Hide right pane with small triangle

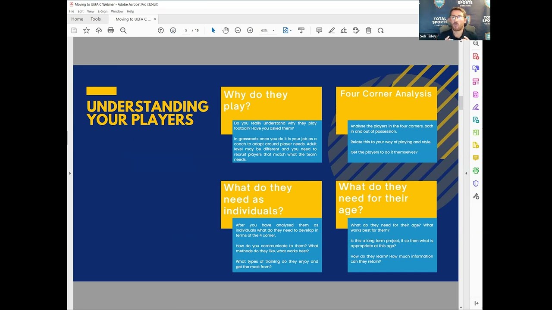466,173
